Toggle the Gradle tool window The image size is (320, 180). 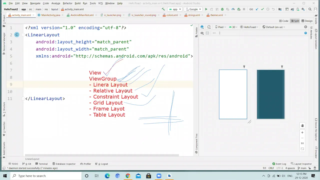tap(316, 19)
